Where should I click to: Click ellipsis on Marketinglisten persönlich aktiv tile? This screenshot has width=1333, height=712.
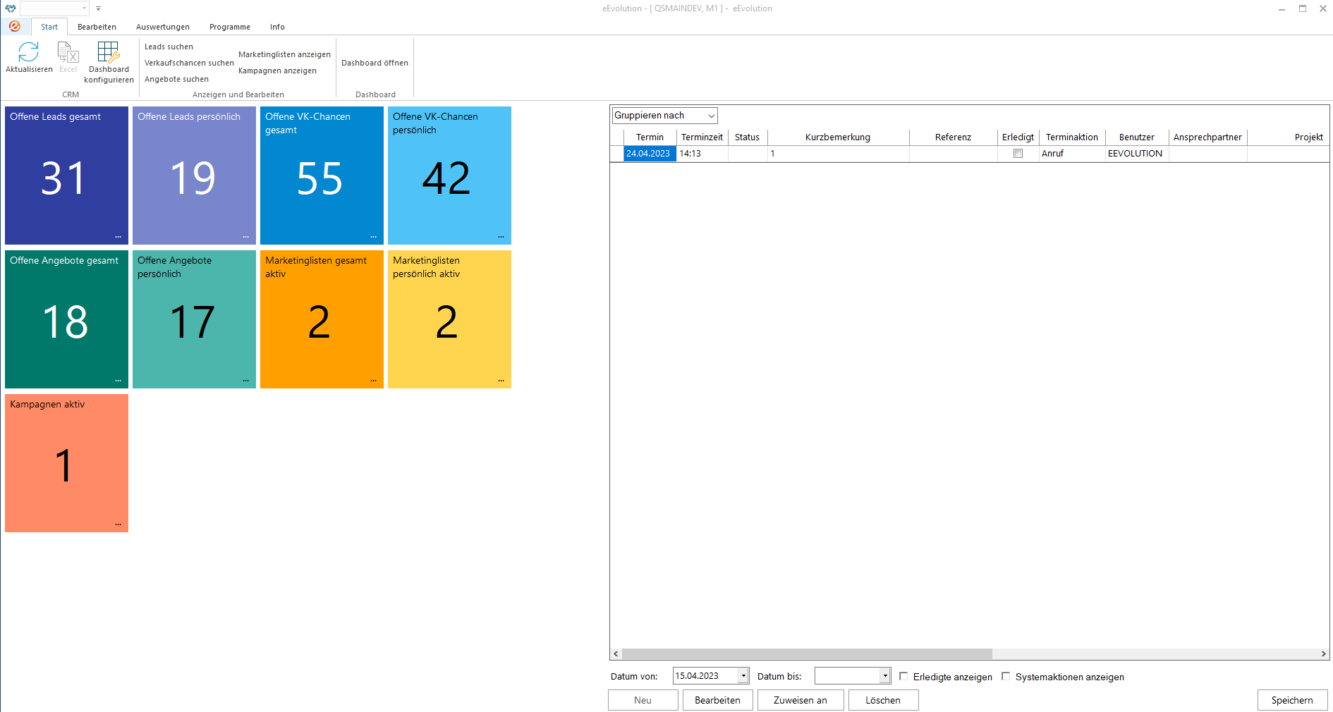point(501,381)
